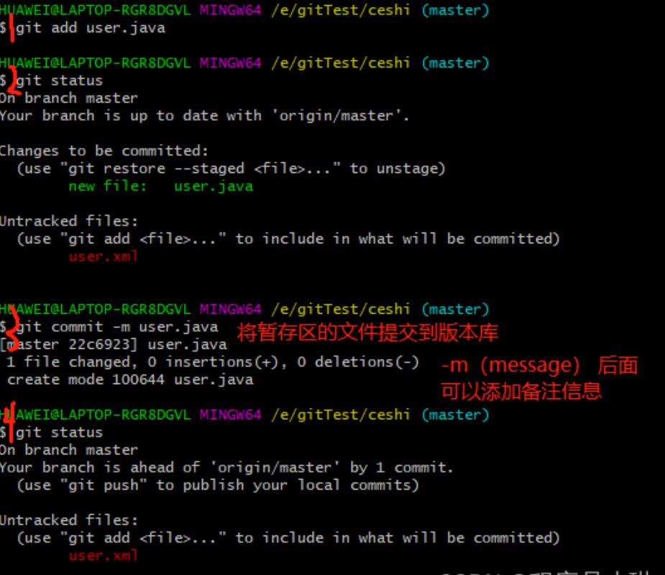Select the "[master 22c6923] user.java" output line
665x575 pixels.
114,345
